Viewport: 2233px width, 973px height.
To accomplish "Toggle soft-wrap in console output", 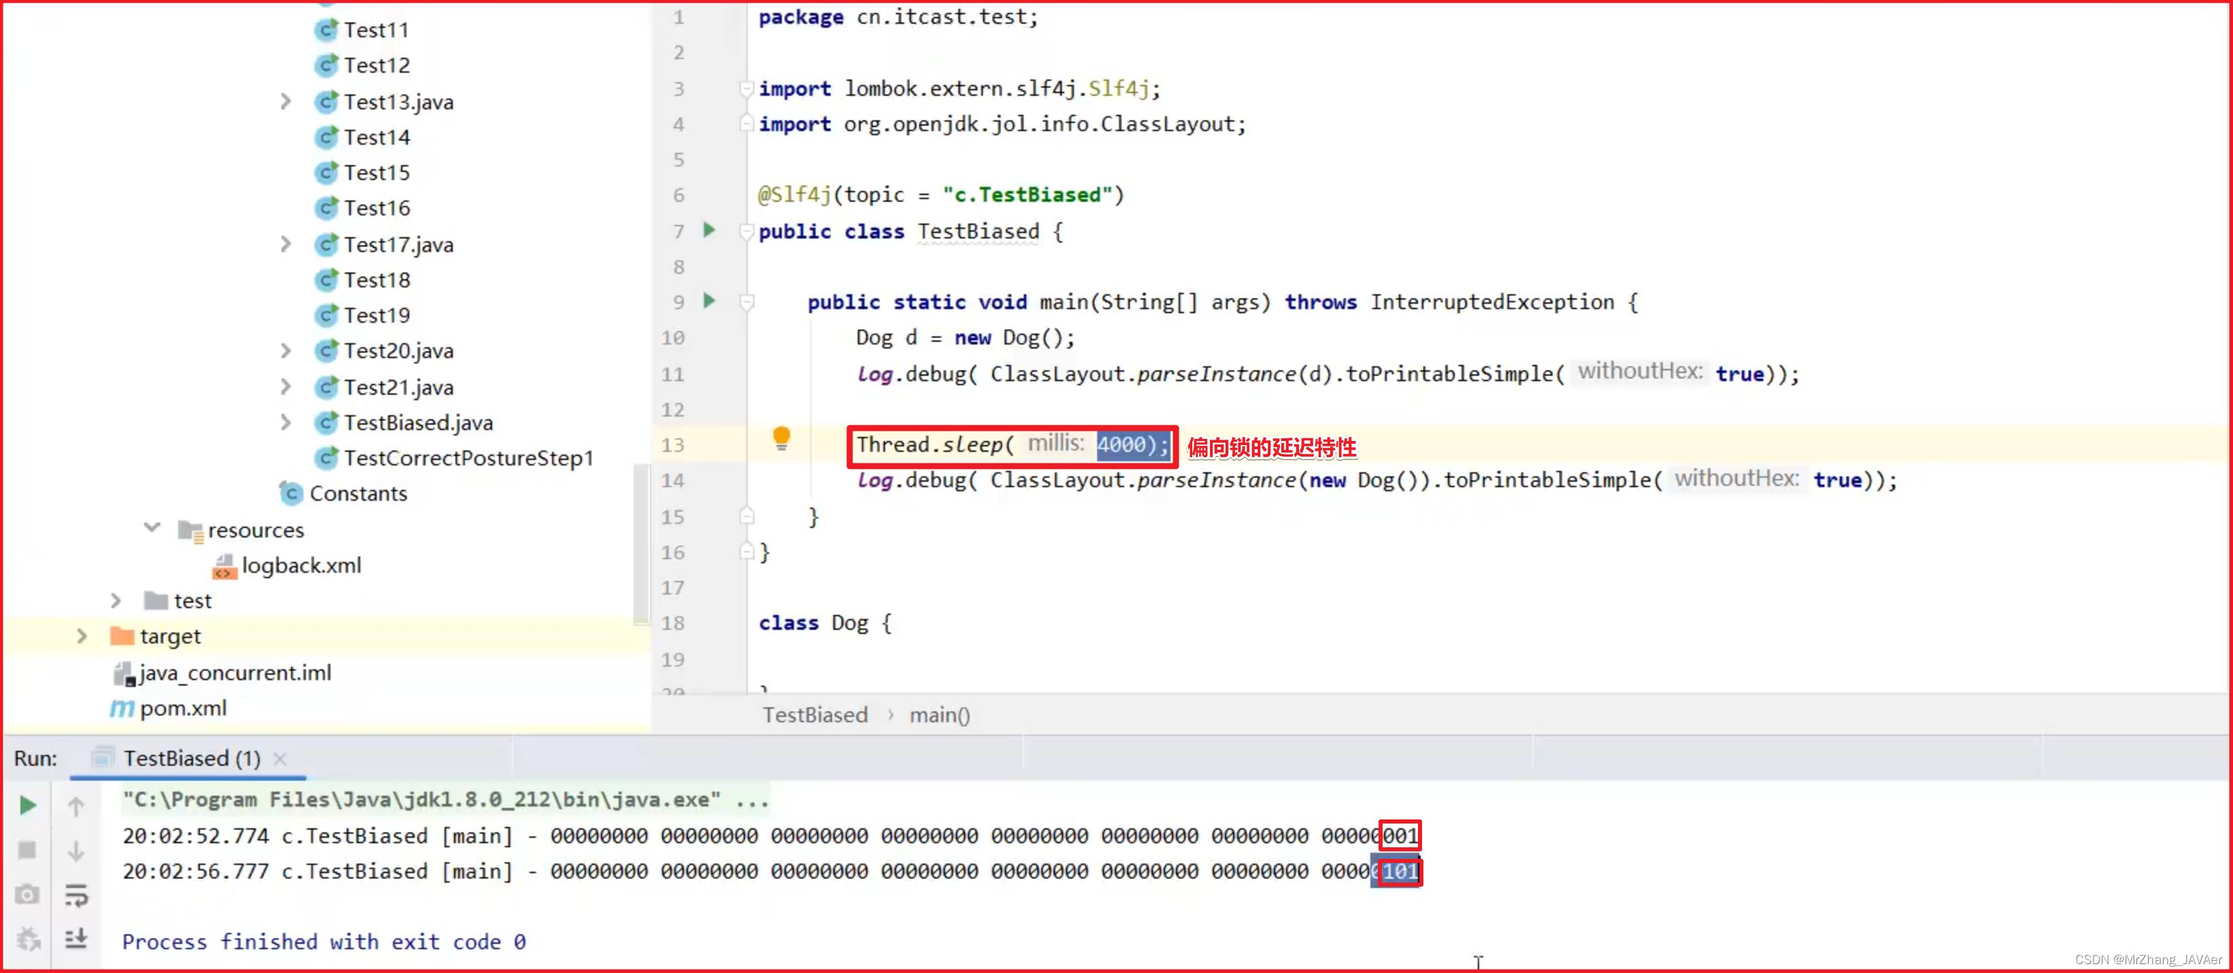I will pos(76,895).
